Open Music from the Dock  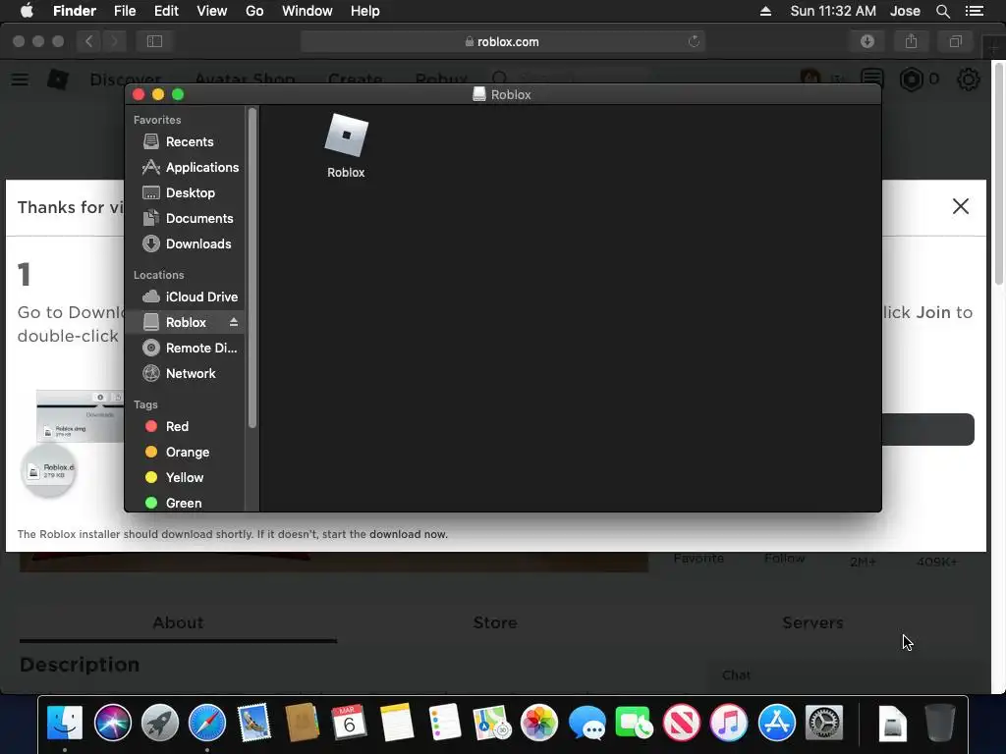[x=729, y=723]
